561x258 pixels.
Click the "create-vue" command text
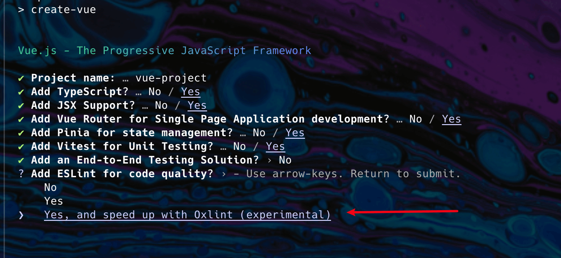tap(63, 10)
